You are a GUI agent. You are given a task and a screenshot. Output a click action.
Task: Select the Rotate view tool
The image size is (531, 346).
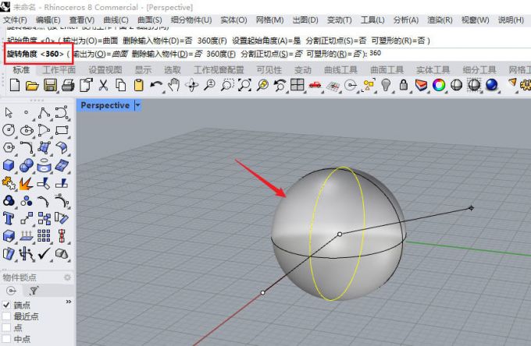pyautogui.click(x=191, y=85)
